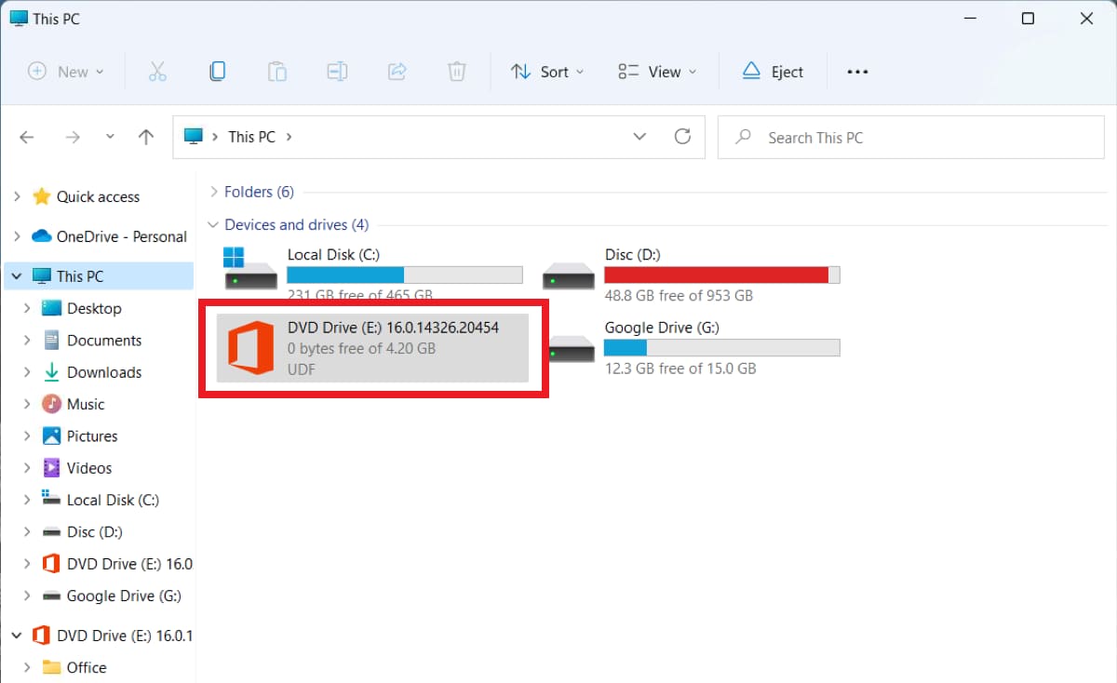The height and width of the screenshot is (683, 1117).
Task: Open the View dropdown menu
Action: pos(657,72)
